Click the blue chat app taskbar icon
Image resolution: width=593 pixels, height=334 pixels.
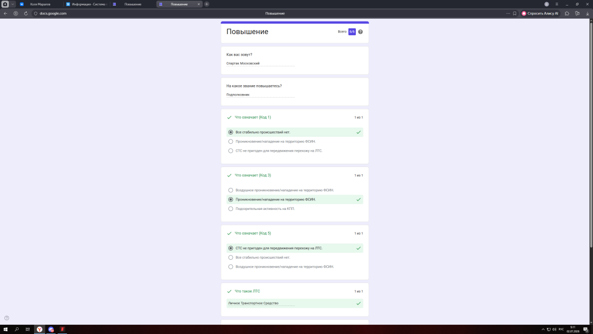pyautogui.click(x=51, y=330)
